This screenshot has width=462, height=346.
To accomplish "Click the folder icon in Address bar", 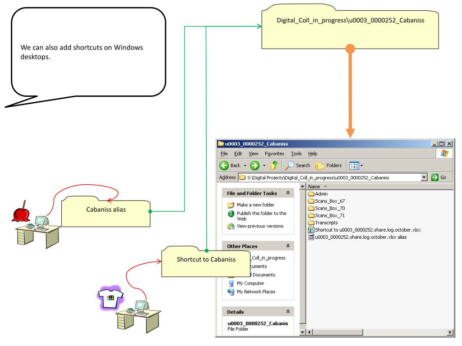I will pos(242,178).
